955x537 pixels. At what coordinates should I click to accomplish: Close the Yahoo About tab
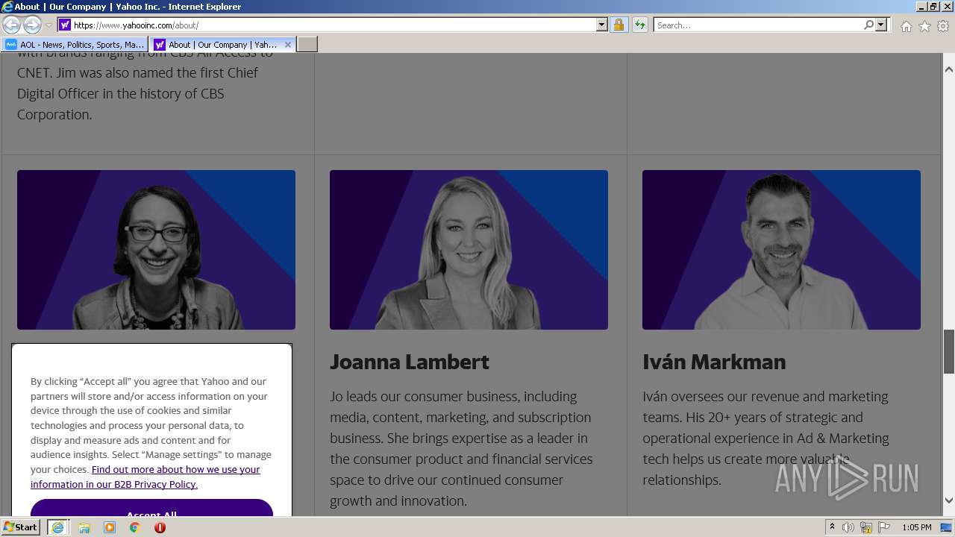click(288, 45)
